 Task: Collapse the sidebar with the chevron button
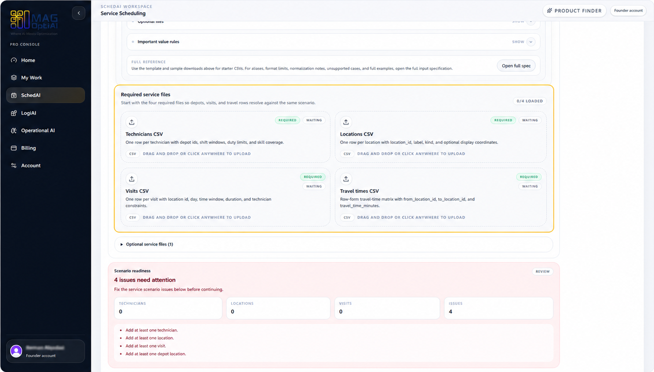[x=78, y=13]
